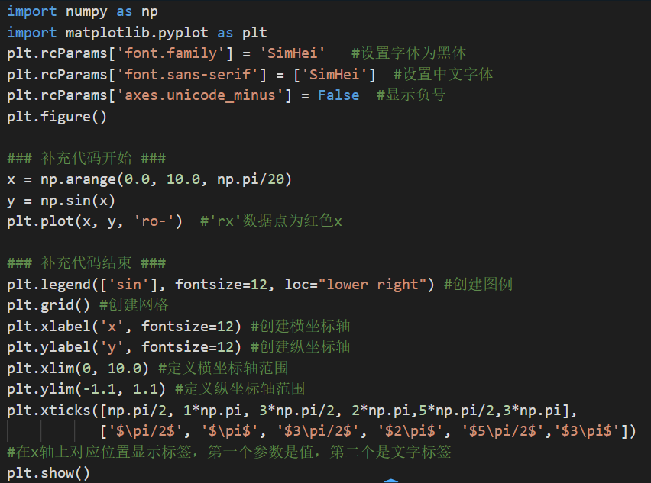651x483 pixels.
Task: Click the plt.show() line
Action: 49,473
